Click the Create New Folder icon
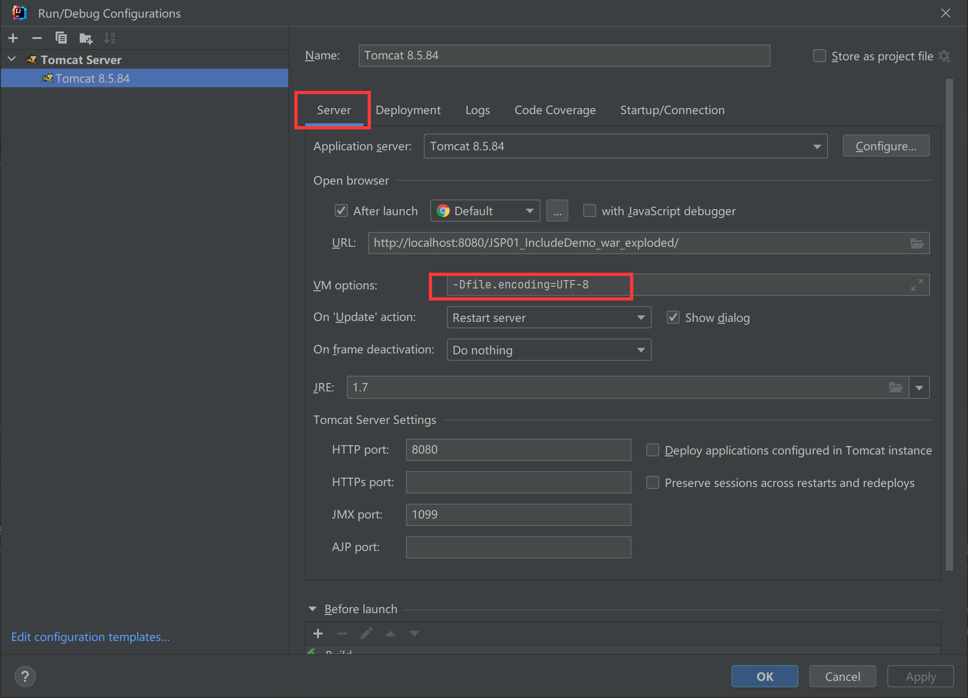This screenshot has width=968, height=698. 86,38
